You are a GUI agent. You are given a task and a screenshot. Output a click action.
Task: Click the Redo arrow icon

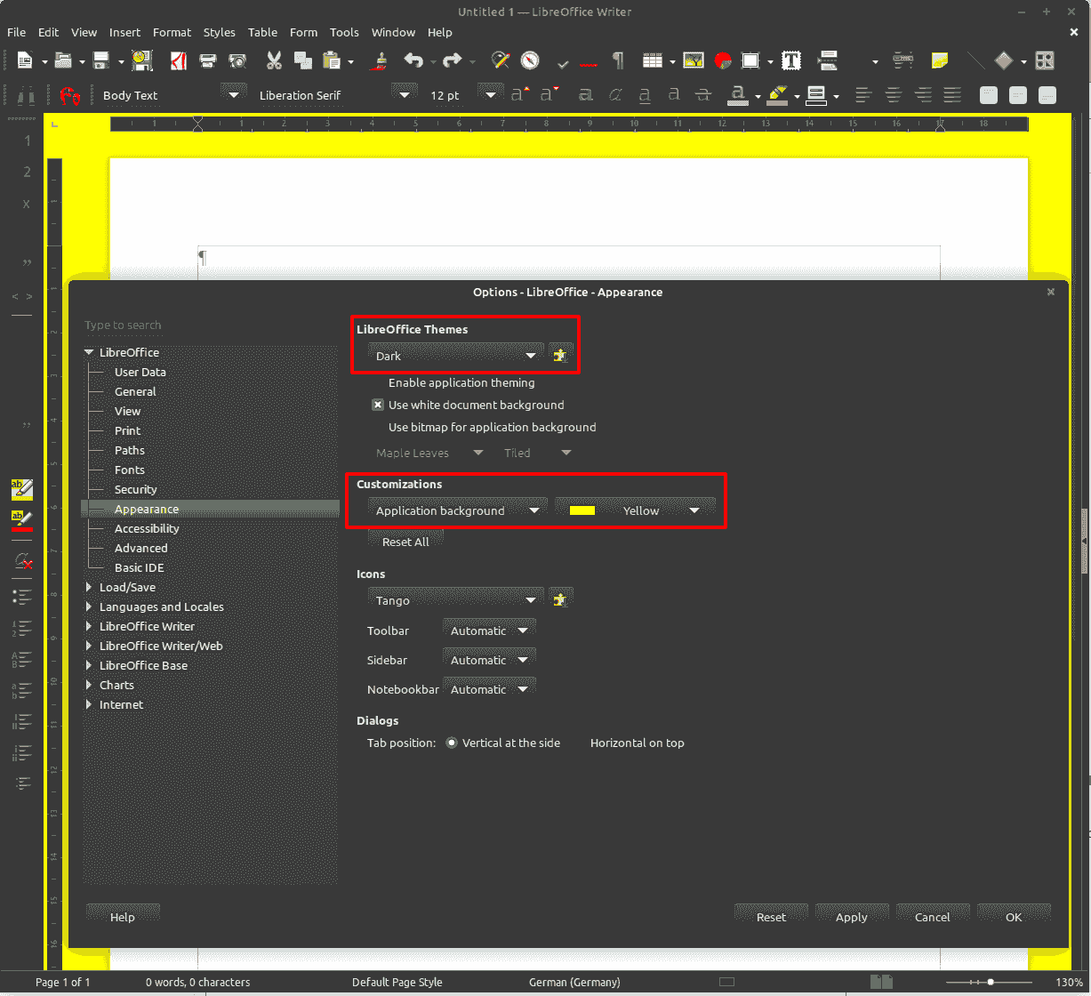coord(453,60)
